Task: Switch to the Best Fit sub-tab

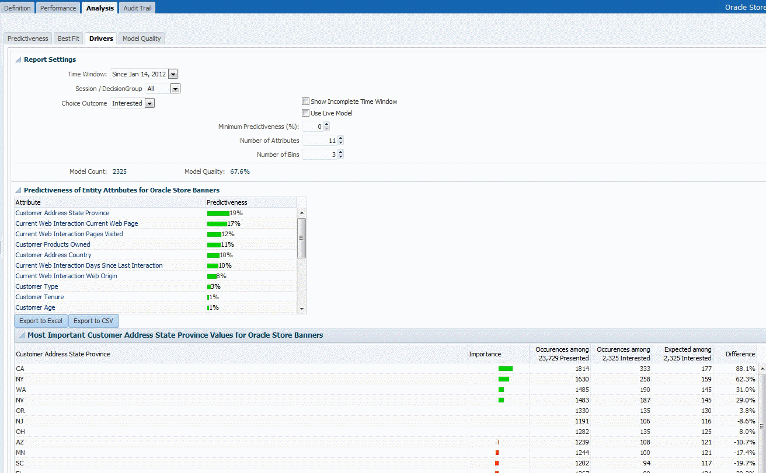Action: (68, 38)
